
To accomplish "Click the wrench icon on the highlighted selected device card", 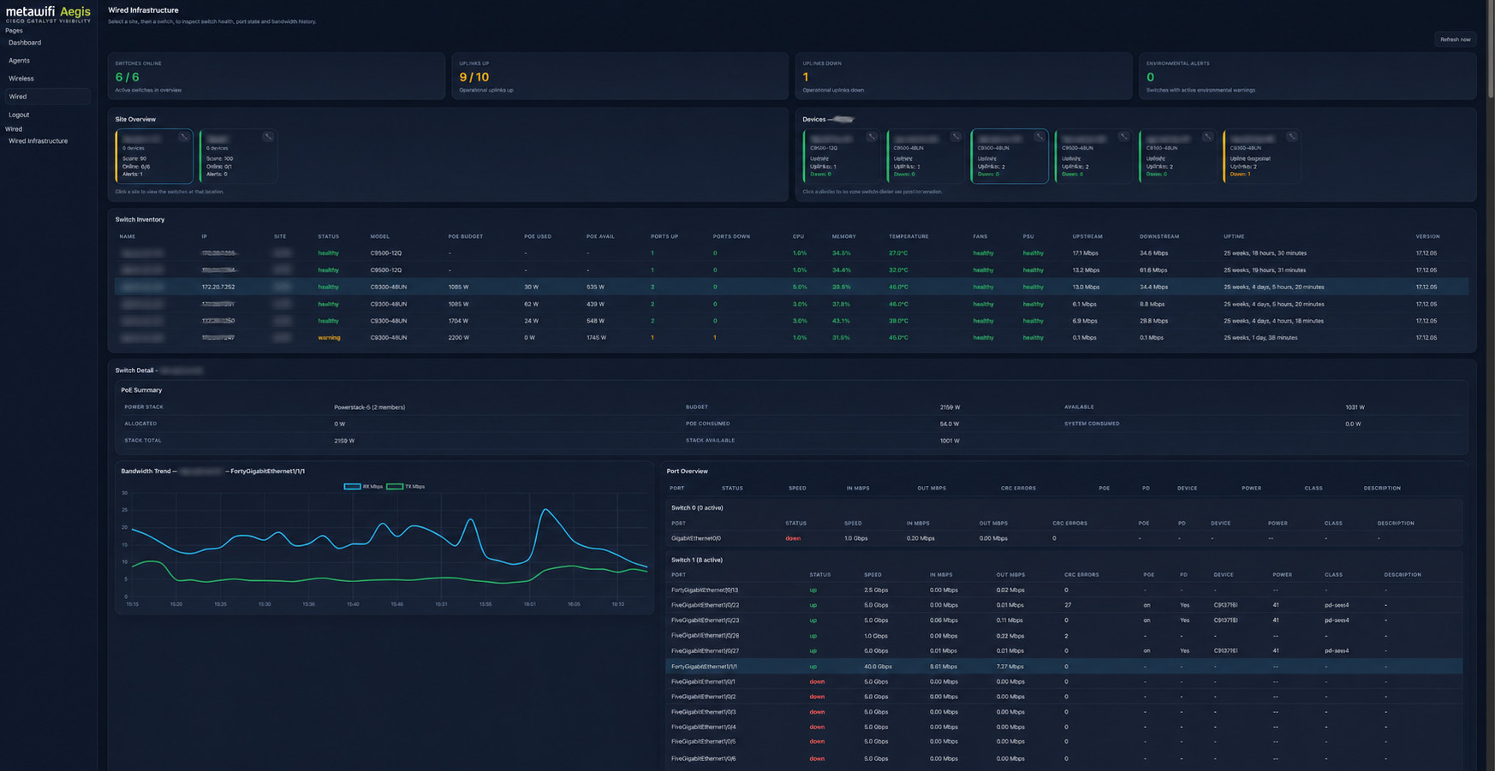I will 1039,137.
